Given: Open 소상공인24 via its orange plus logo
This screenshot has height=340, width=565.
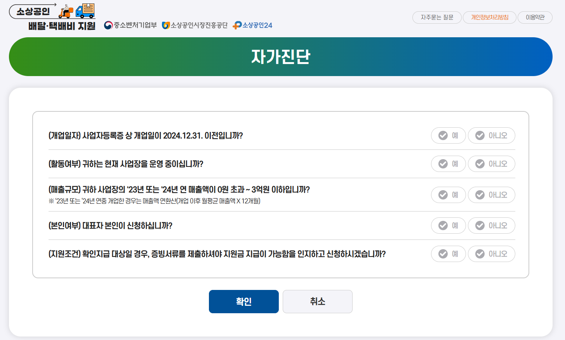Looking at the screenshot, I should [x=236, y=25].
